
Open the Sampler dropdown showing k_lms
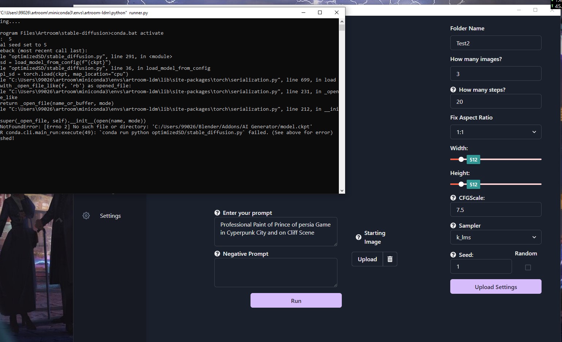click(496, 237)
